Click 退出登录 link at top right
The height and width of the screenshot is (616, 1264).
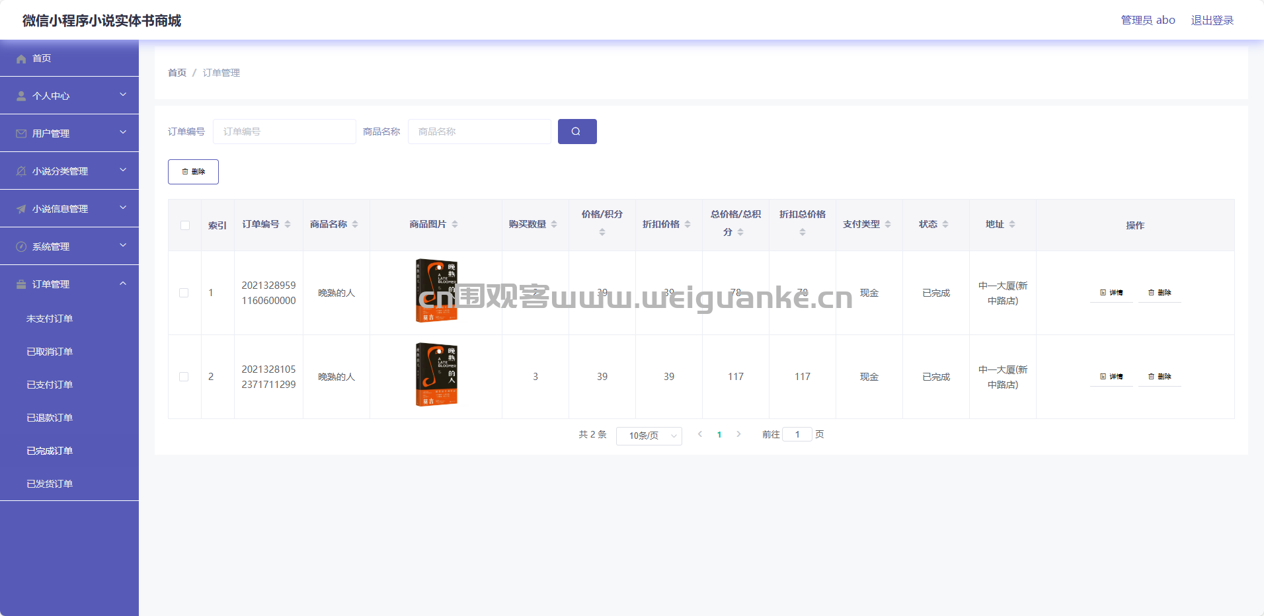click(1212, 20)
